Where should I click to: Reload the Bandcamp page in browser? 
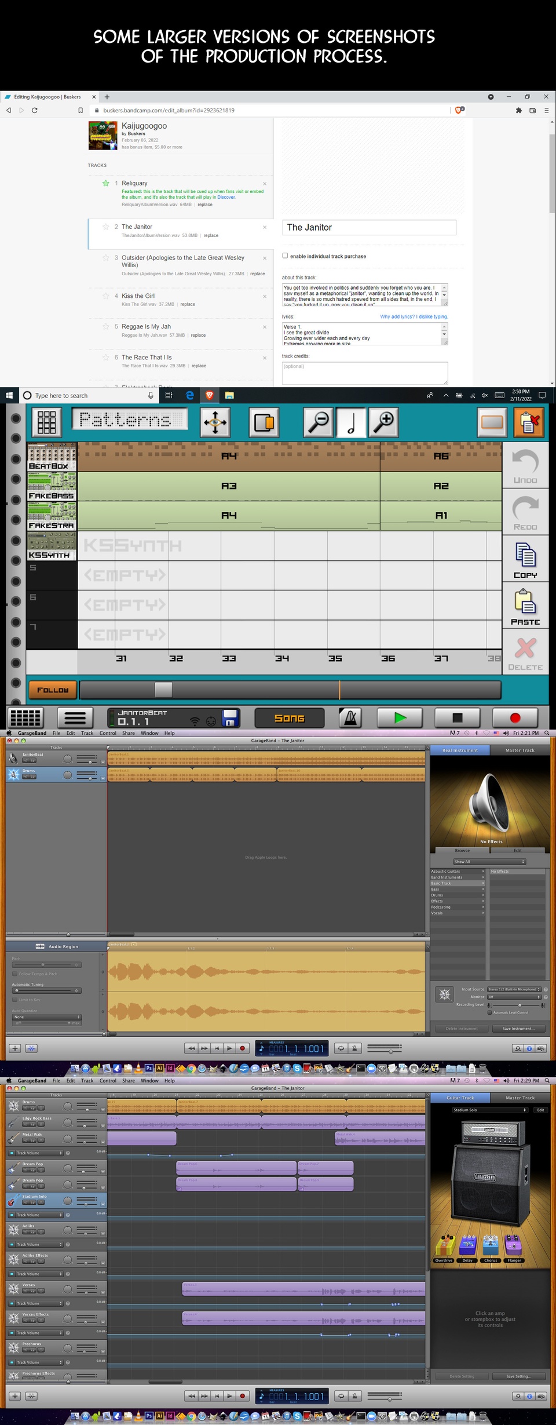tap(35, 110)
